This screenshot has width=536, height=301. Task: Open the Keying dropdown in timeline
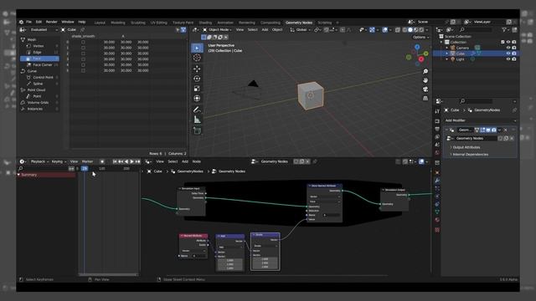[59, 161]
